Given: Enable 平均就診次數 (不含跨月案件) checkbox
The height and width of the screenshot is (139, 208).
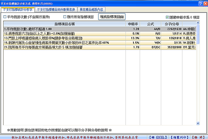Looking at the screenshot, I should (5, 17).
